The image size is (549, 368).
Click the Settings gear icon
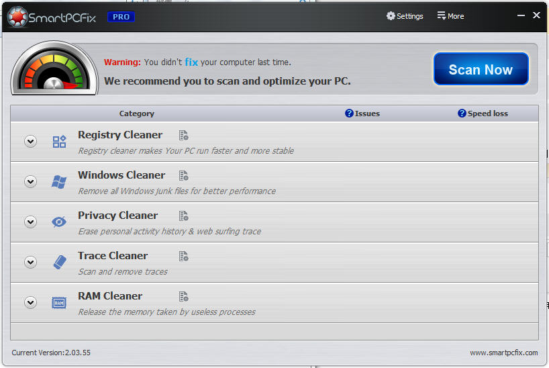tap(391, 15)
